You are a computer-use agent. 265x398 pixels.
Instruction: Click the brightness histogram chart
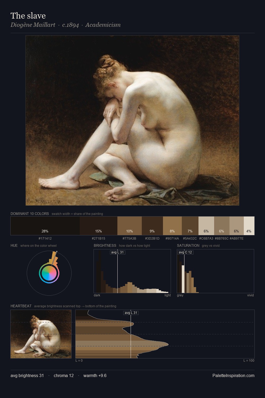coord(132,271)
